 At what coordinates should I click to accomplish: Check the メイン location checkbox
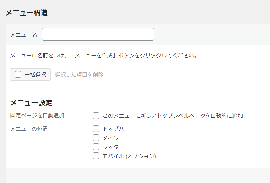(x=96, y=138)
